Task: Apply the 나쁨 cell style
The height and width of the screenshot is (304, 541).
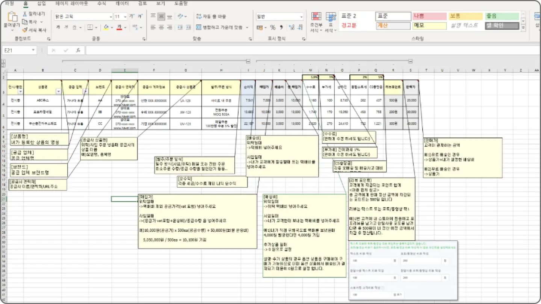Action: 429,16
